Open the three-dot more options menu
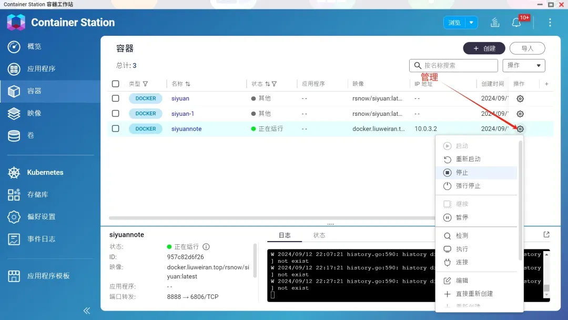The image size is (568, 320). click(x=550, y=23)
